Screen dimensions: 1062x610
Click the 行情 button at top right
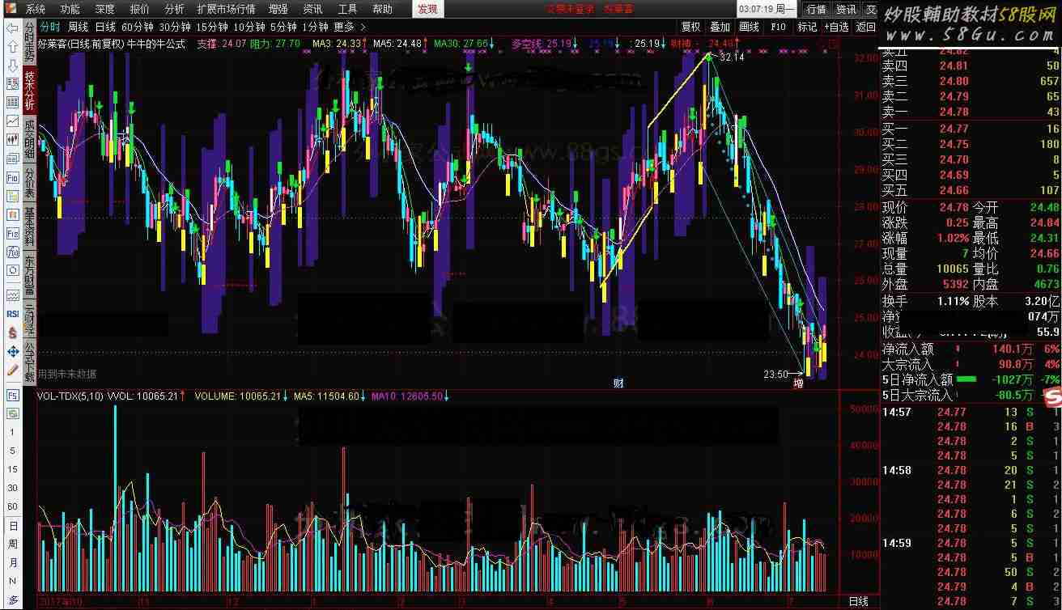816,10
